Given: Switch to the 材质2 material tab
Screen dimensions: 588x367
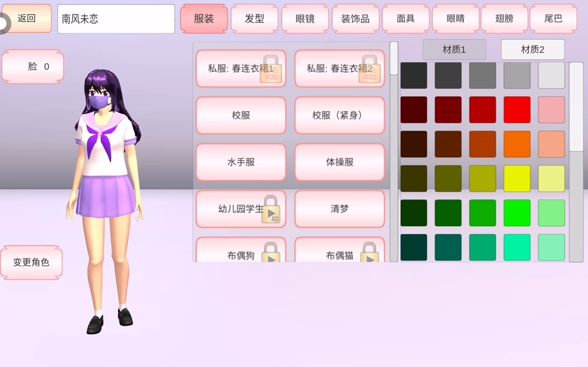Looking at the screenshot, I should [x=532, y=50].
